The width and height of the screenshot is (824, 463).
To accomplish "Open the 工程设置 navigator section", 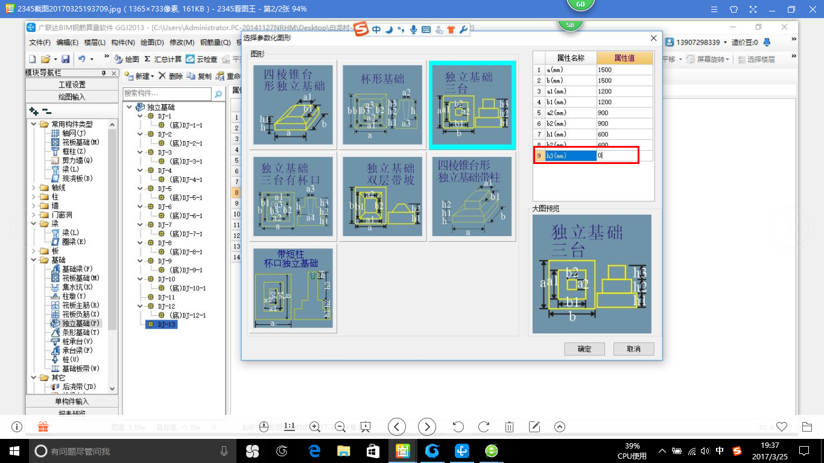I will pos(72,84).
